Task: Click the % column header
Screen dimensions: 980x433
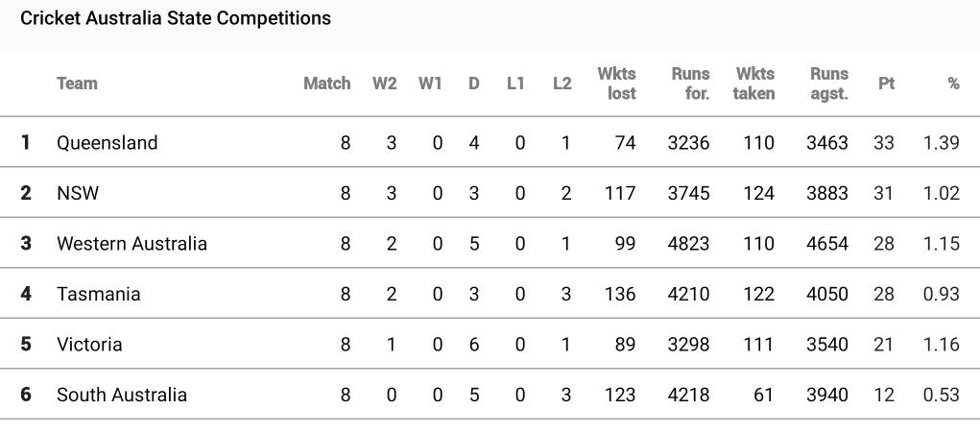Action: pyautogui.click(x=952, y=84)
